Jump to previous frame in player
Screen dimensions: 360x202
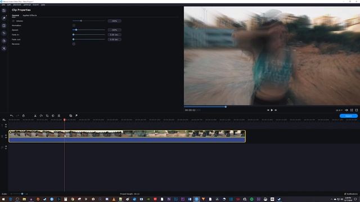point(268,110)
